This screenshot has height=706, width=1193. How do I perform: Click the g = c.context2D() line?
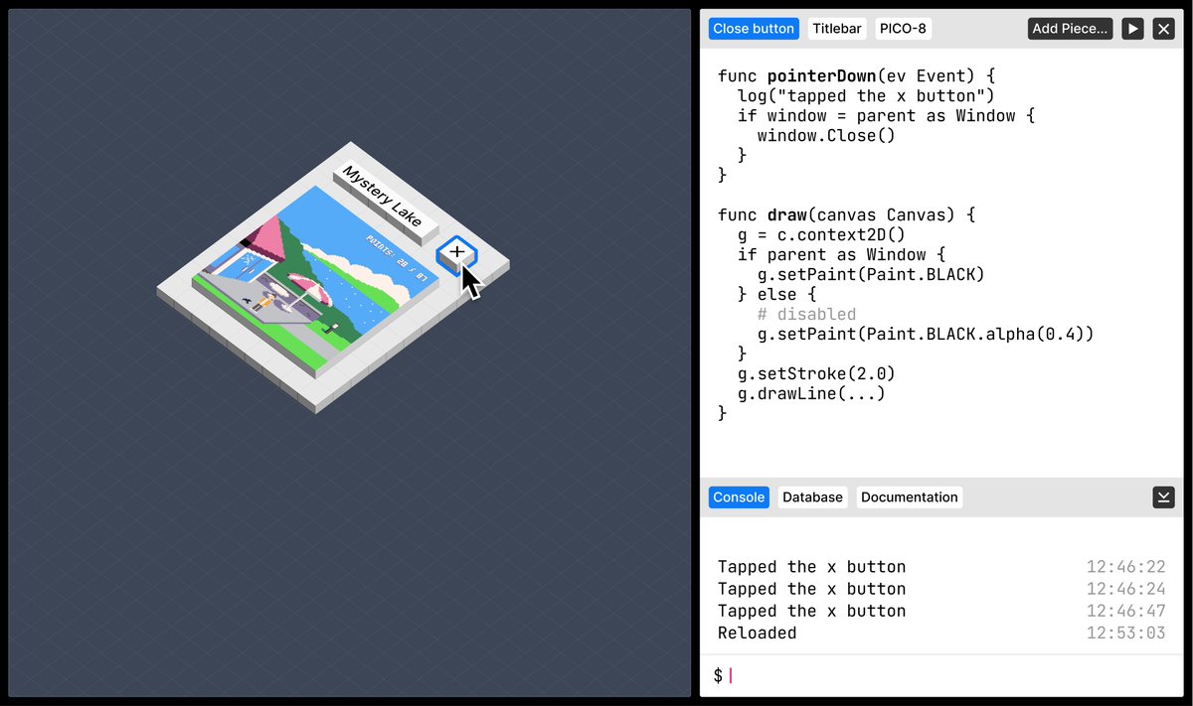[821, 235]
